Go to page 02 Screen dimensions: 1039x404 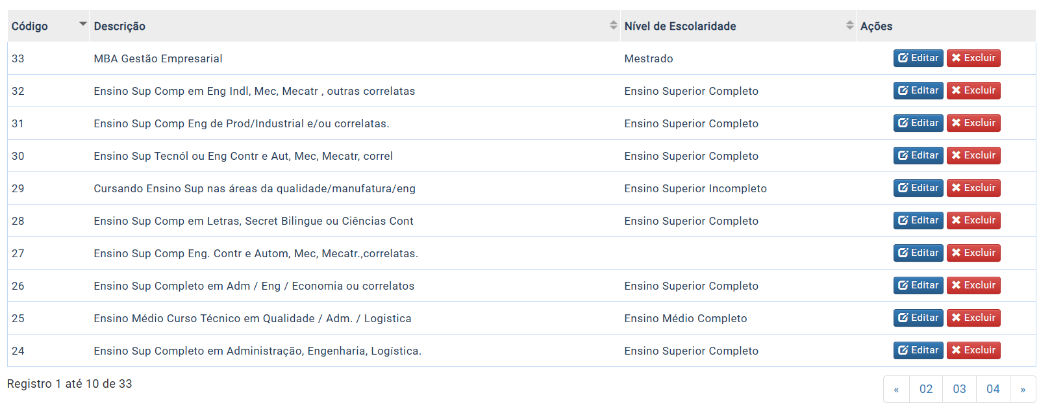926,389
